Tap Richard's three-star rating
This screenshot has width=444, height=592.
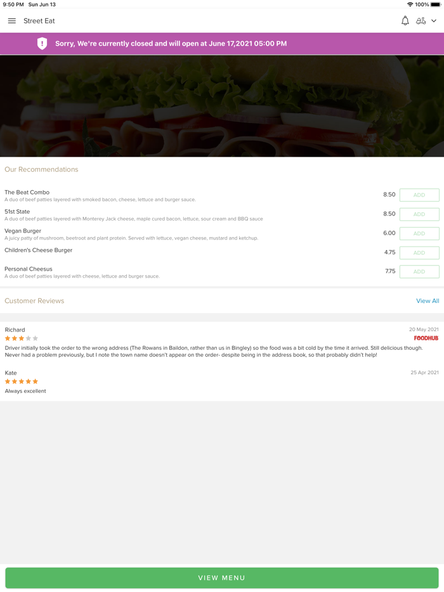[x=22, y=338]
